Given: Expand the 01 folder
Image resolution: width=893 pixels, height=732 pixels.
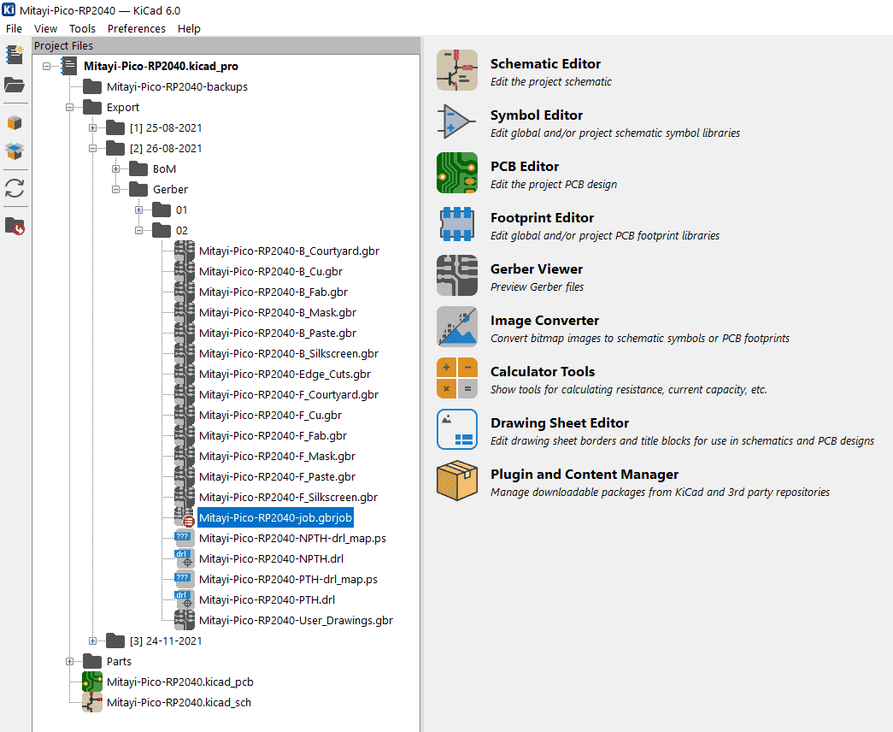Looking at the screenshot, I should [138, 210].
